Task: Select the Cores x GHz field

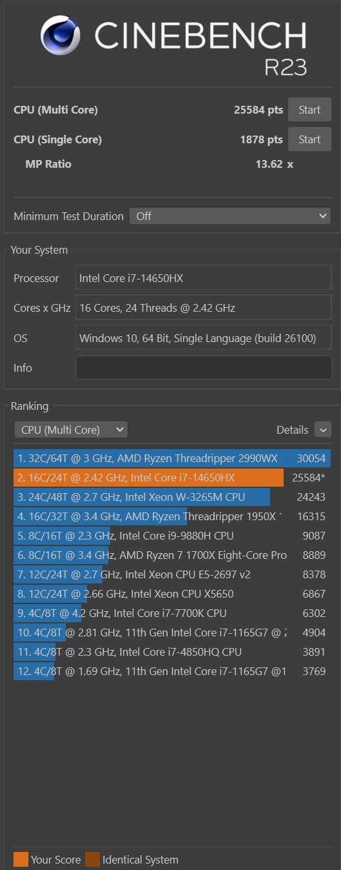Action: pos(204,308)
